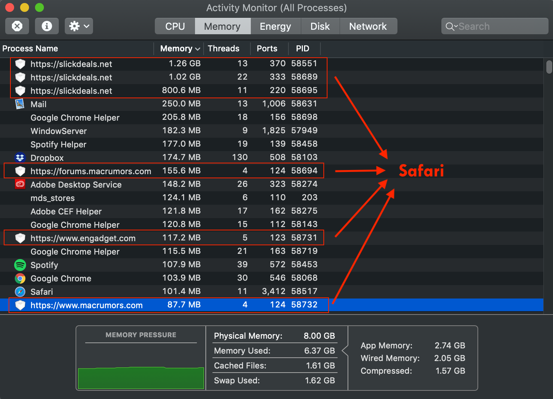Click the shield icon for slickdeals.net 1.02 GB
Image resolution: width=553 pixels, height=399 pixels.
20,77
